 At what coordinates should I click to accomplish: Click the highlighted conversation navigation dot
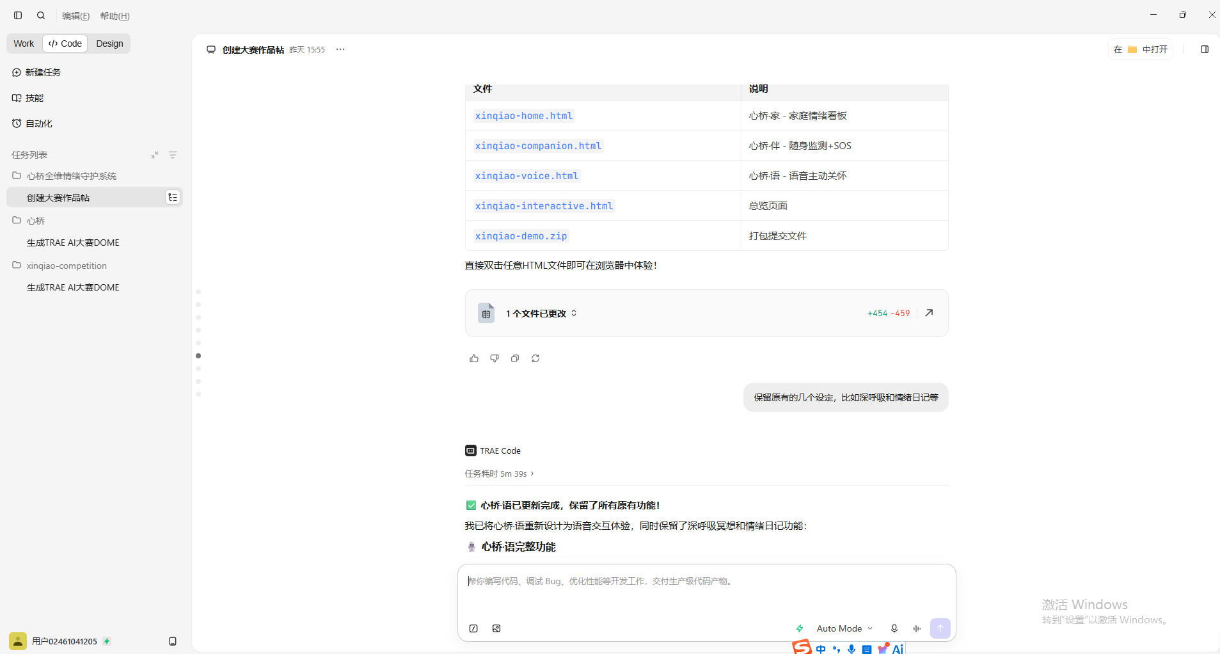tap(198, 356)
